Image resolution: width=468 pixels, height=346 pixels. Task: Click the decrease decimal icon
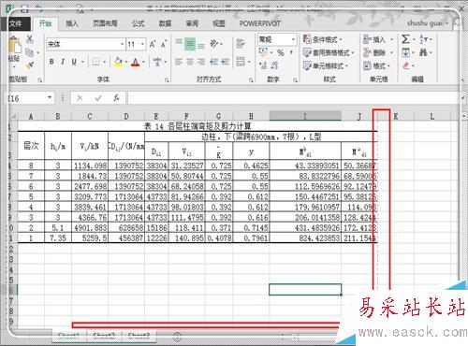pos(274,65)
